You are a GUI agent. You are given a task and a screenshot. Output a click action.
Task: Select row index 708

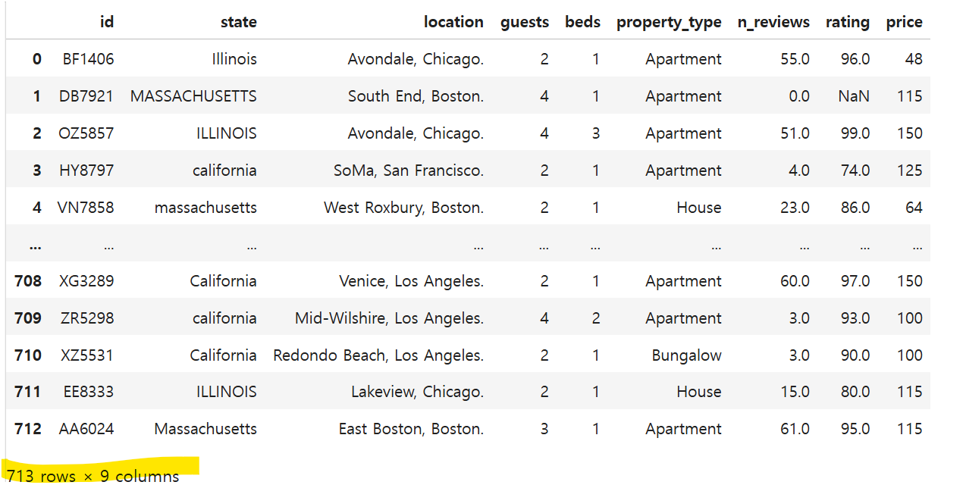[28, 281]
